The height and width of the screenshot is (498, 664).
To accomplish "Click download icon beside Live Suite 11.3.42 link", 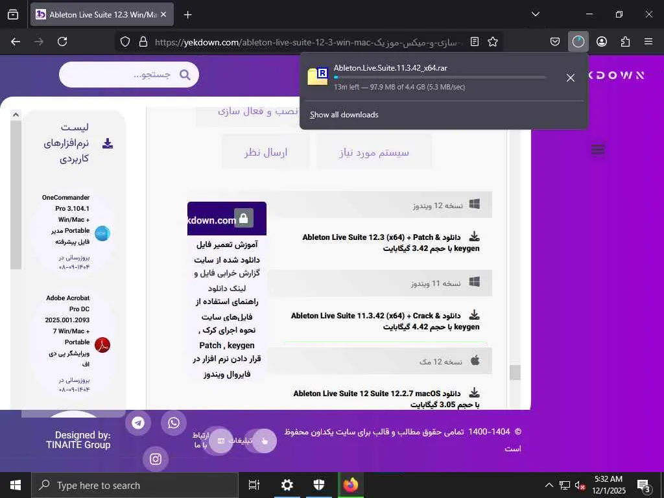I will (474, 314).
